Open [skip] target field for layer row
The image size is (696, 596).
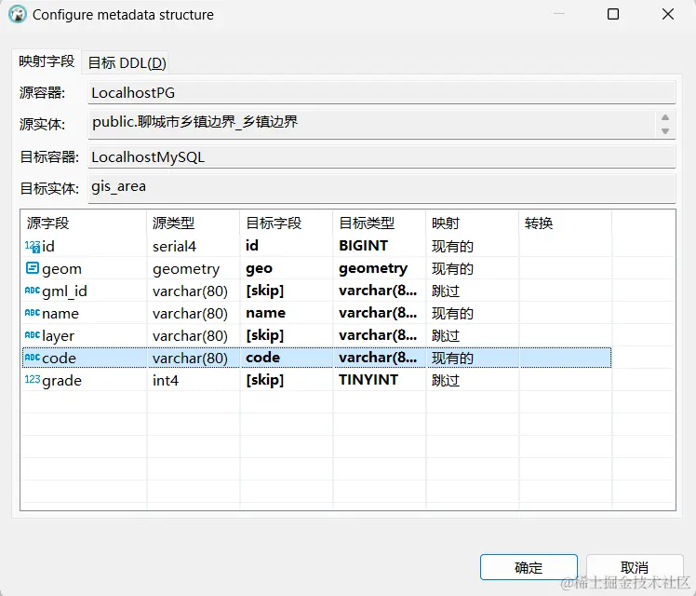click(287, 335)
